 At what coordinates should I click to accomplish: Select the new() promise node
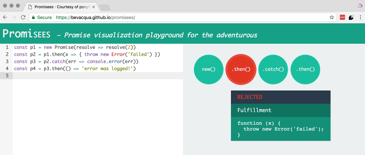[x=209, y=70]
